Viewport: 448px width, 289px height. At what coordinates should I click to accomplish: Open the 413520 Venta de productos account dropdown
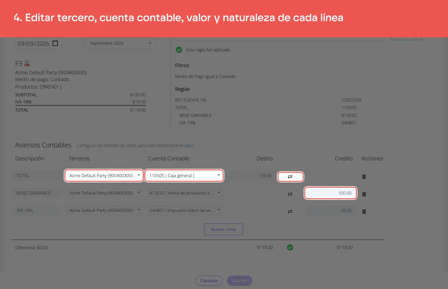click(184, 193)
